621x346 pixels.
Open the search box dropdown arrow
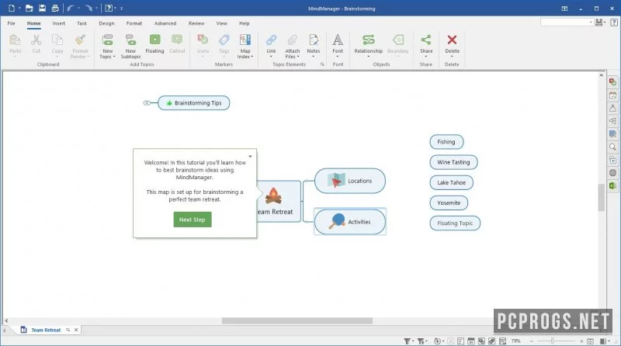pyautogui.click(x=591, y=22)
